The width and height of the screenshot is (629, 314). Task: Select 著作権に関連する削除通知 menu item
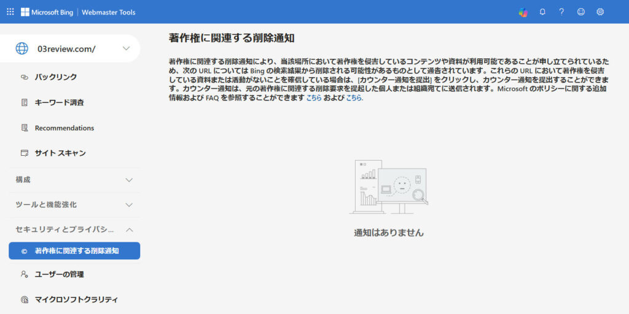tap(74, 251)
